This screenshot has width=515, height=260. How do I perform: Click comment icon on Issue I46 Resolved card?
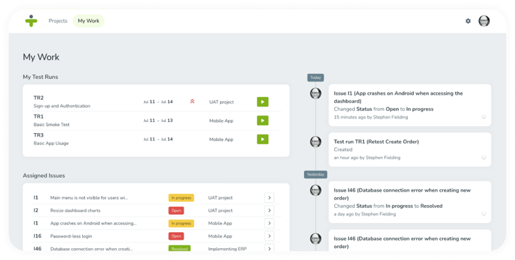click(x=484, y=214)
